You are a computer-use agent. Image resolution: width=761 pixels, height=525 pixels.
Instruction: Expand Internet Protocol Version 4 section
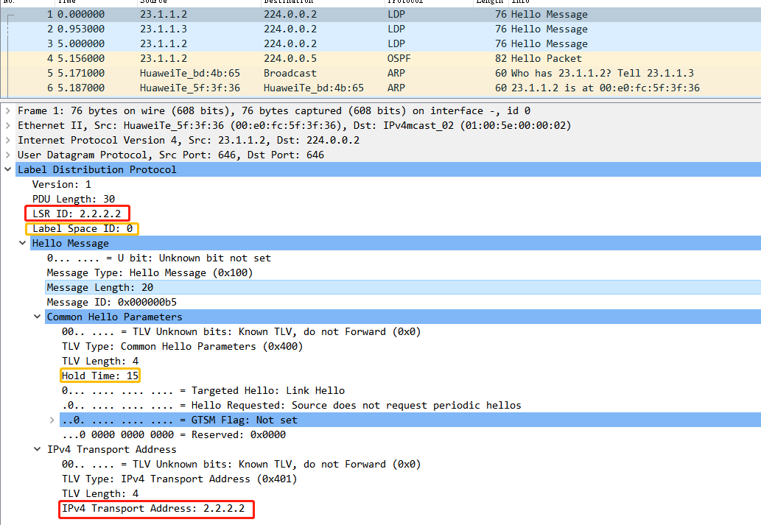pos(8,140)
